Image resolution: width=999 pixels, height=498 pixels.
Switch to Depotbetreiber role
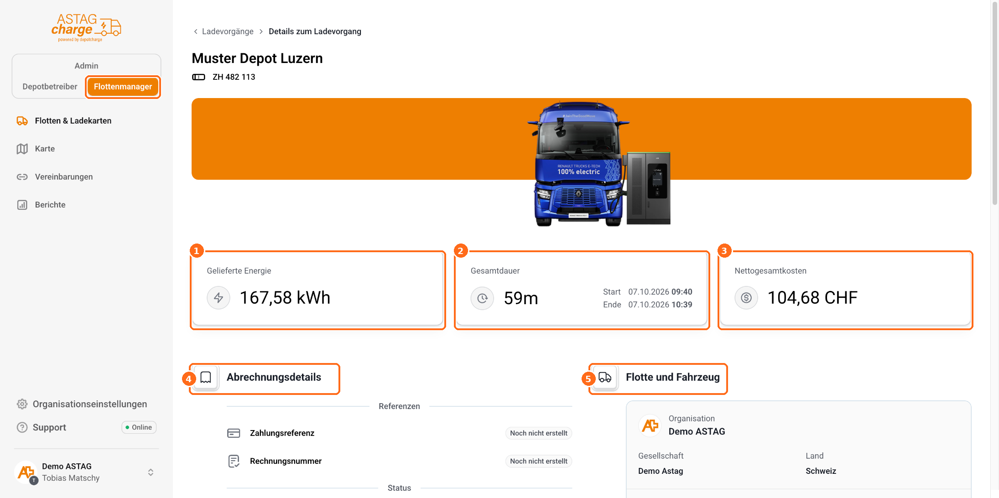pyautogui.click(x=50, y=87)
